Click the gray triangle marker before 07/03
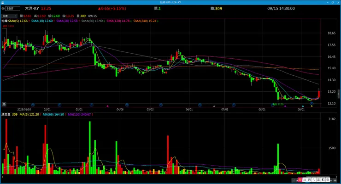Viewport: 341px width, 184px height. pyautogui.click(x=214, y=106)
